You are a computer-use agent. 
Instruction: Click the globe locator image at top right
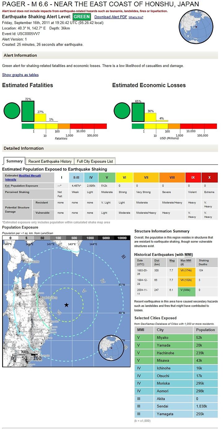[x=196, y=27]
